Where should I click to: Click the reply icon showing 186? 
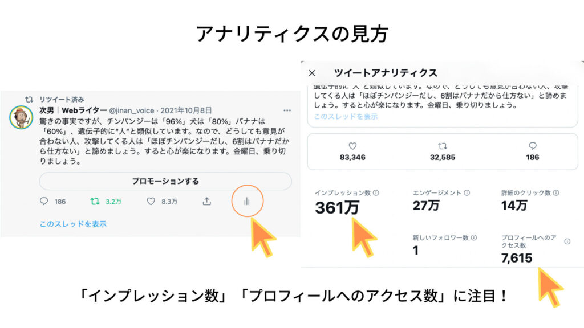pyautogui.click(x=44, y=201)
